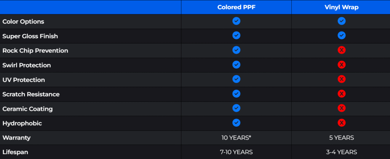Click the Warranty row label
Viewport: 390px width, 159px height.
point(16,137)
